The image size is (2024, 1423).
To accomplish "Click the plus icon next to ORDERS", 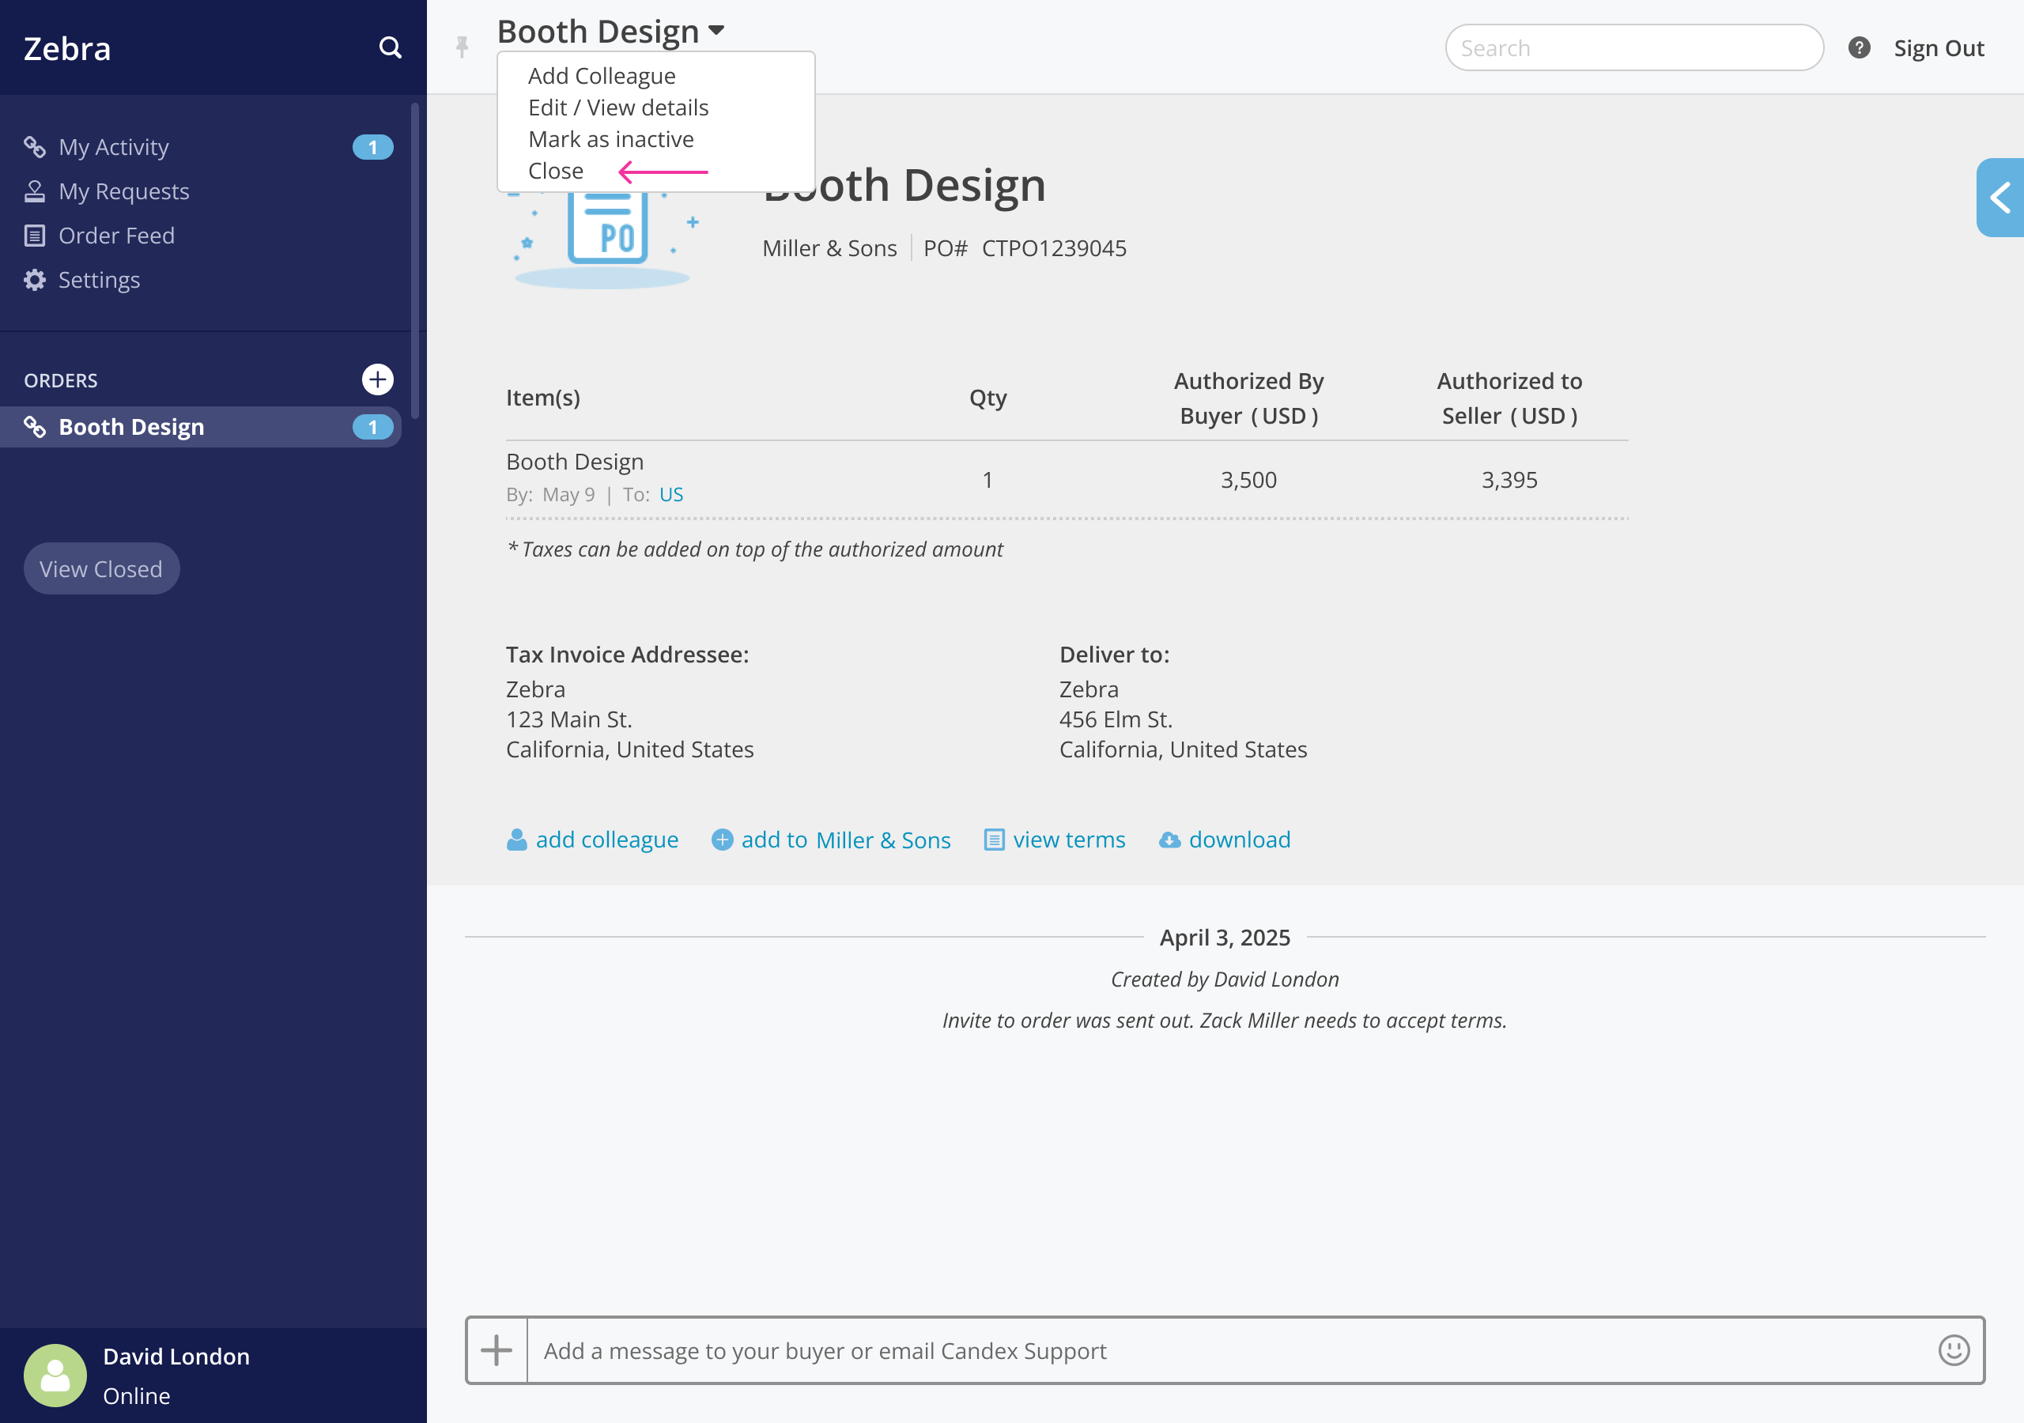I will pyautogui.click(x=377, y=380).
